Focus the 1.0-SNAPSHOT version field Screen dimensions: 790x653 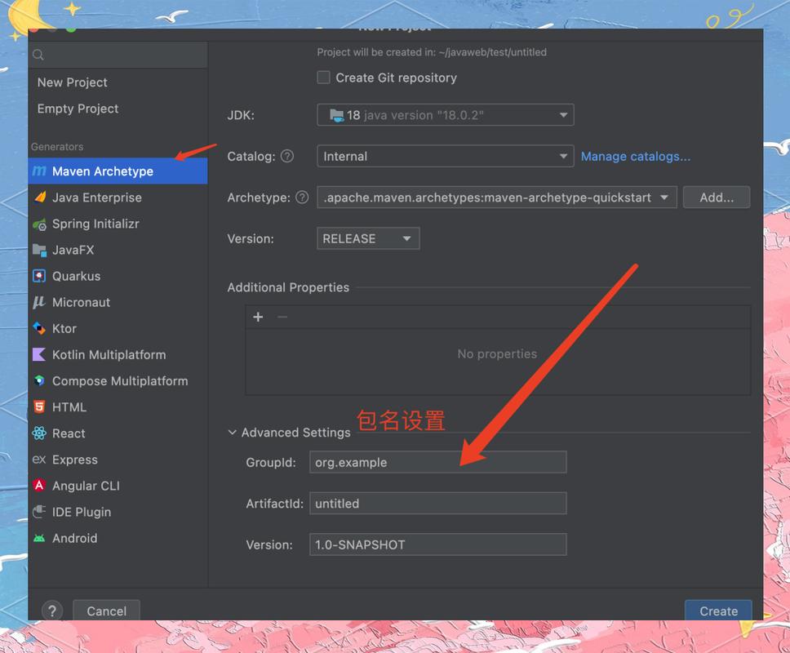[437, 544]
